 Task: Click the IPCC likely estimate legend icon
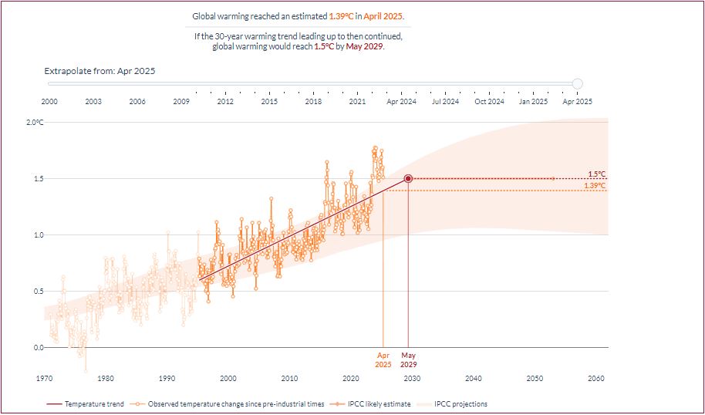tap(338, 403)
